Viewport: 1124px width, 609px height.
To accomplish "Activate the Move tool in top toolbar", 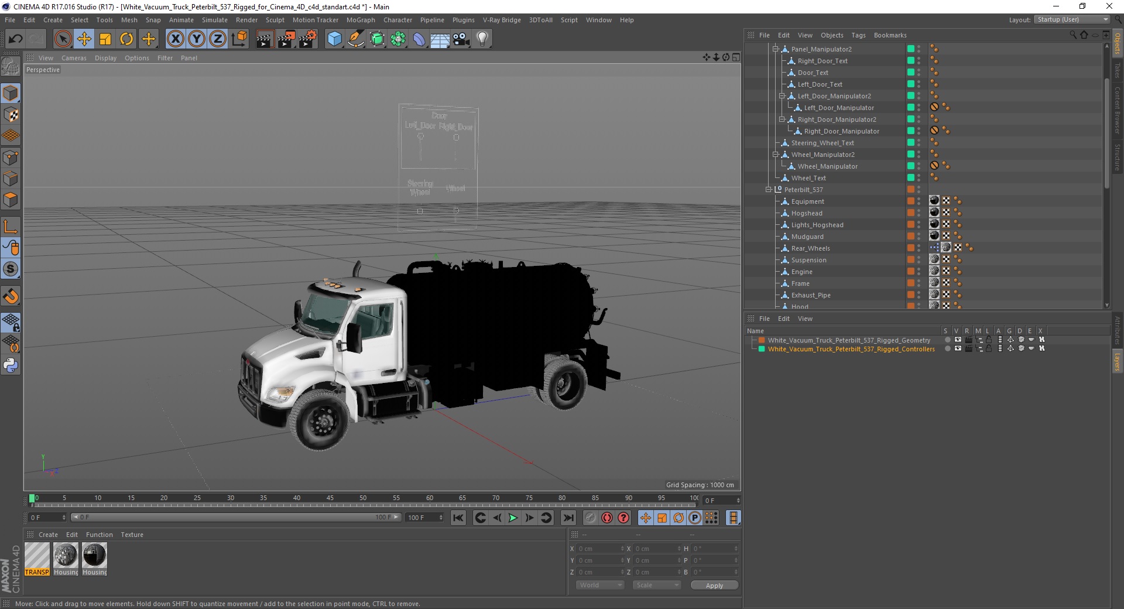I will [84, 39].
